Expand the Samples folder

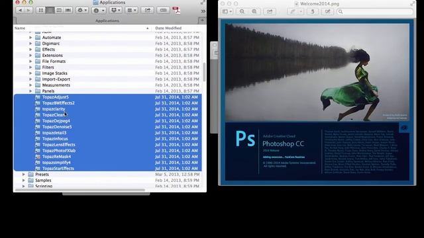coord(24,180)
